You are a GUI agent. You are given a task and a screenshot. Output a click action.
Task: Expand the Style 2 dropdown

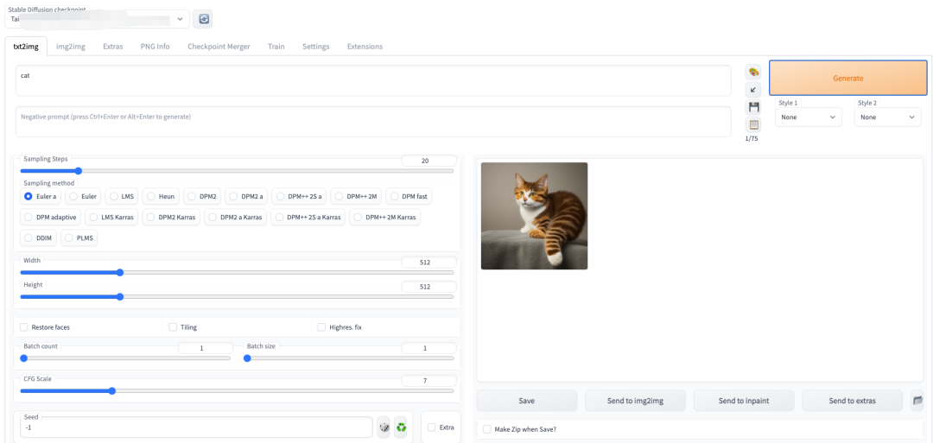pyautogui.click(x=887, y=117)
